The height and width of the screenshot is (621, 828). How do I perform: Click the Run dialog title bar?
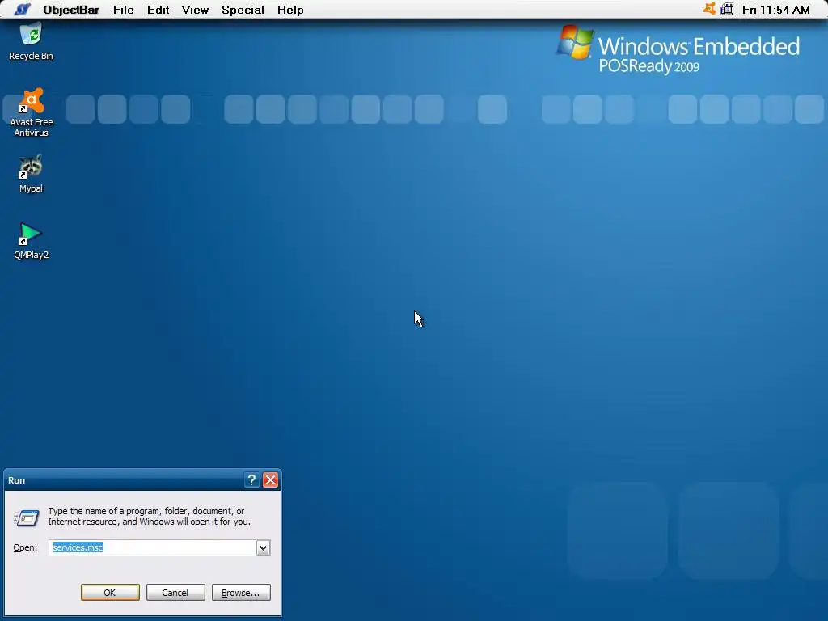coord(124,480)
